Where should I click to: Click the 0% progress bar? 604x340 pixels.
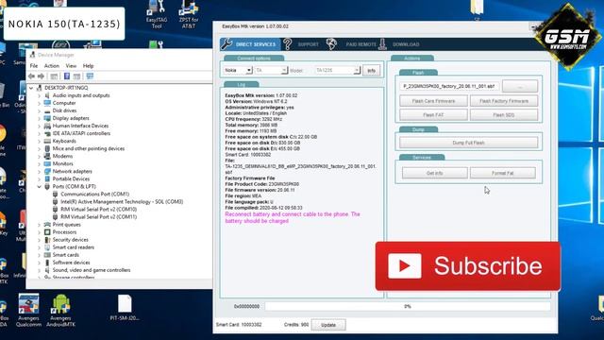(x=408, y=306)
